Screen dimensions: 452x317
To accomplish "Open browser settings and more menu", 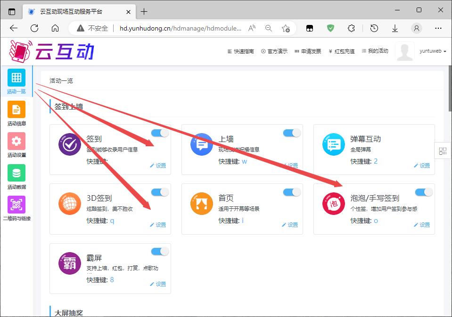I will [438, 28].
